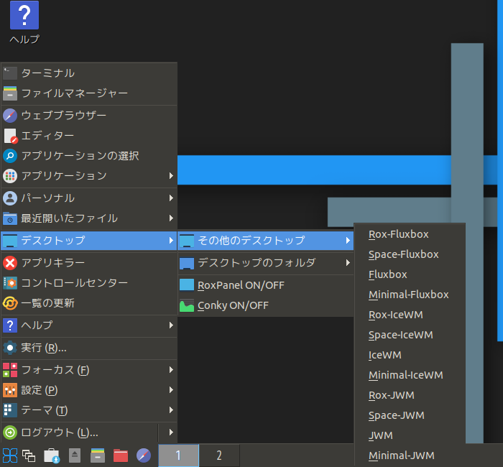Select 実行 (R)... menu entry
This screenshot has height=467, width=503.
point(89,348)
